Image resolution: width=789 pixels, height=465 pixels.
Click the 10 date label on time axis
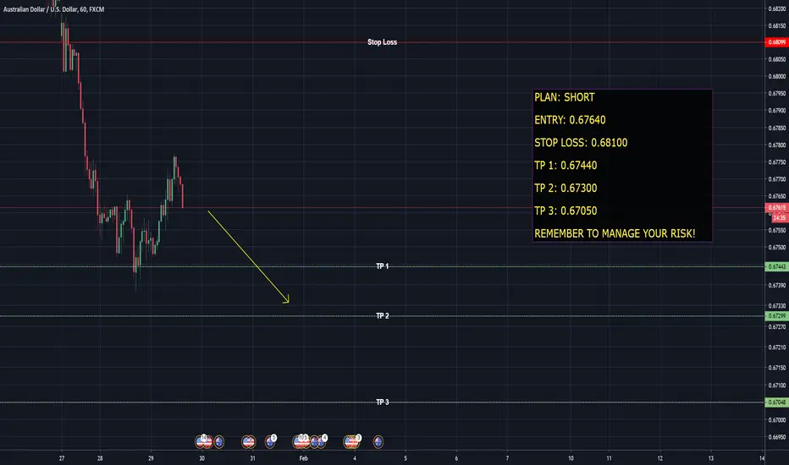coord(571,458)
